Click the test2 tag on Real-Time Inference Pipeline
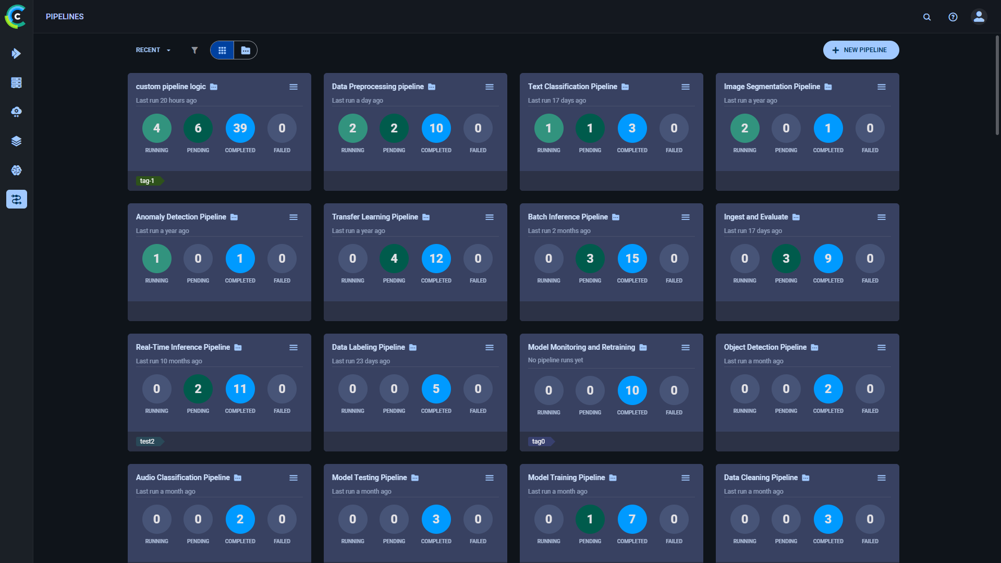 pyautogui.click(x=148, y=441)
